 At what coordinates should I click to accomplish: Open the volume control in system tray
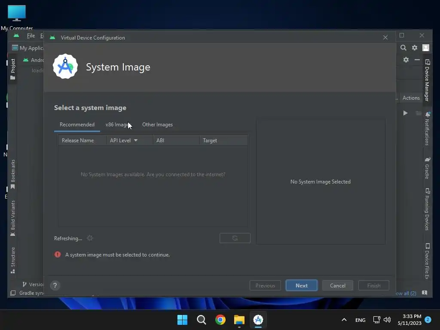[387, 320]
